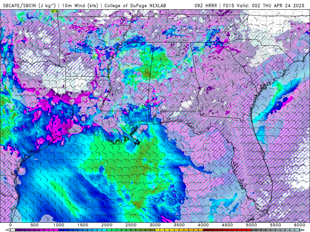The height and width of the screenshot is (232, 310).
Task: Click the 5000 tick label on color scale
Action: [251, 225]
